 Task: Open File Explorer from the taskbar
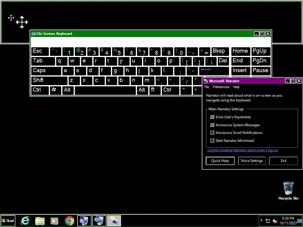tap(40, 220)
